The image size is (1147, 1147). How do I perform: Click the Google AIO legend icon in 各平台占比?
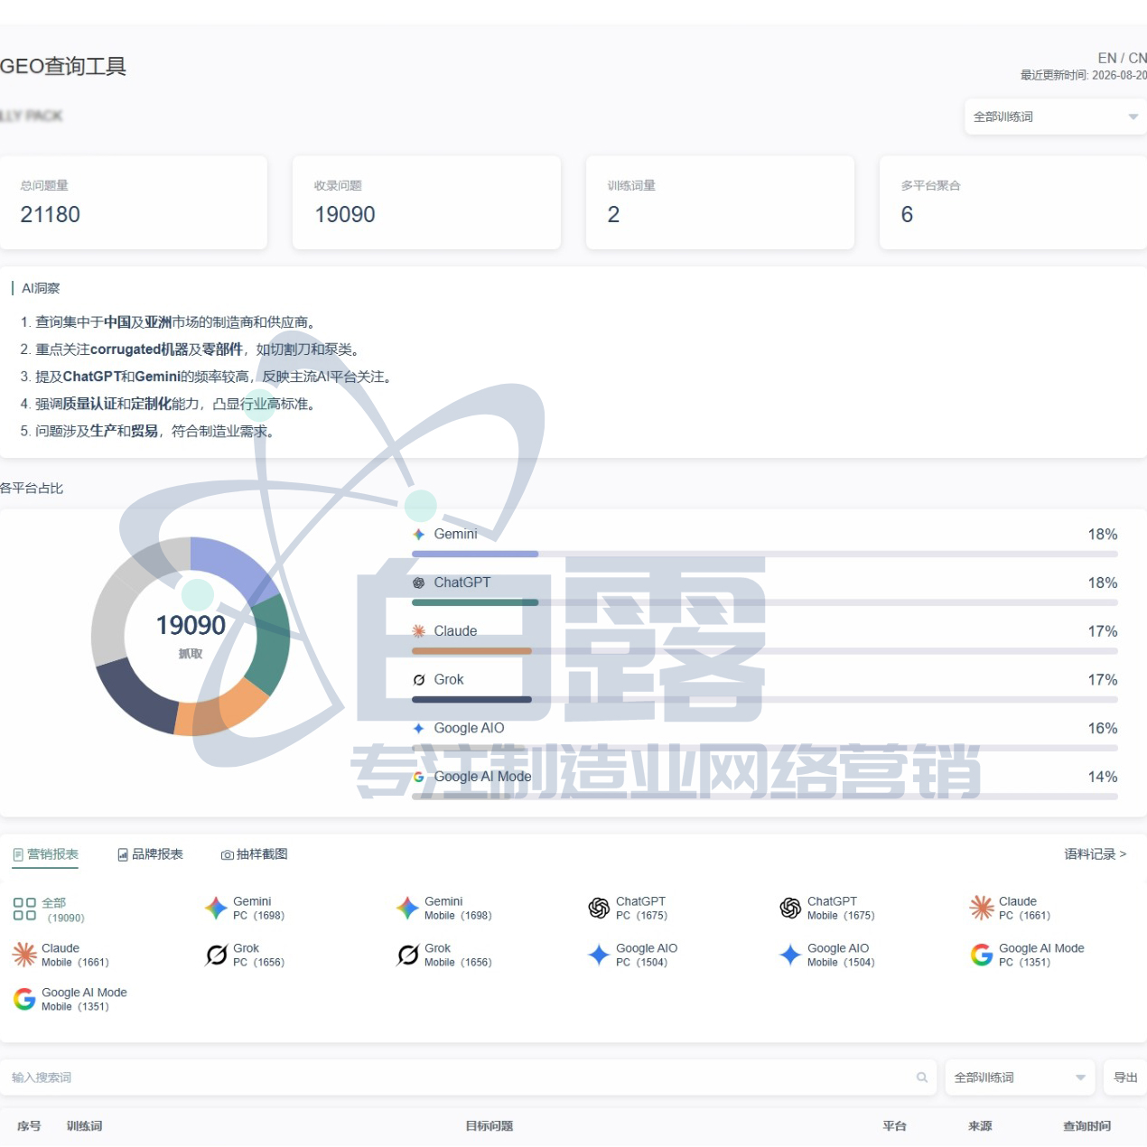(x=419, y=728)
